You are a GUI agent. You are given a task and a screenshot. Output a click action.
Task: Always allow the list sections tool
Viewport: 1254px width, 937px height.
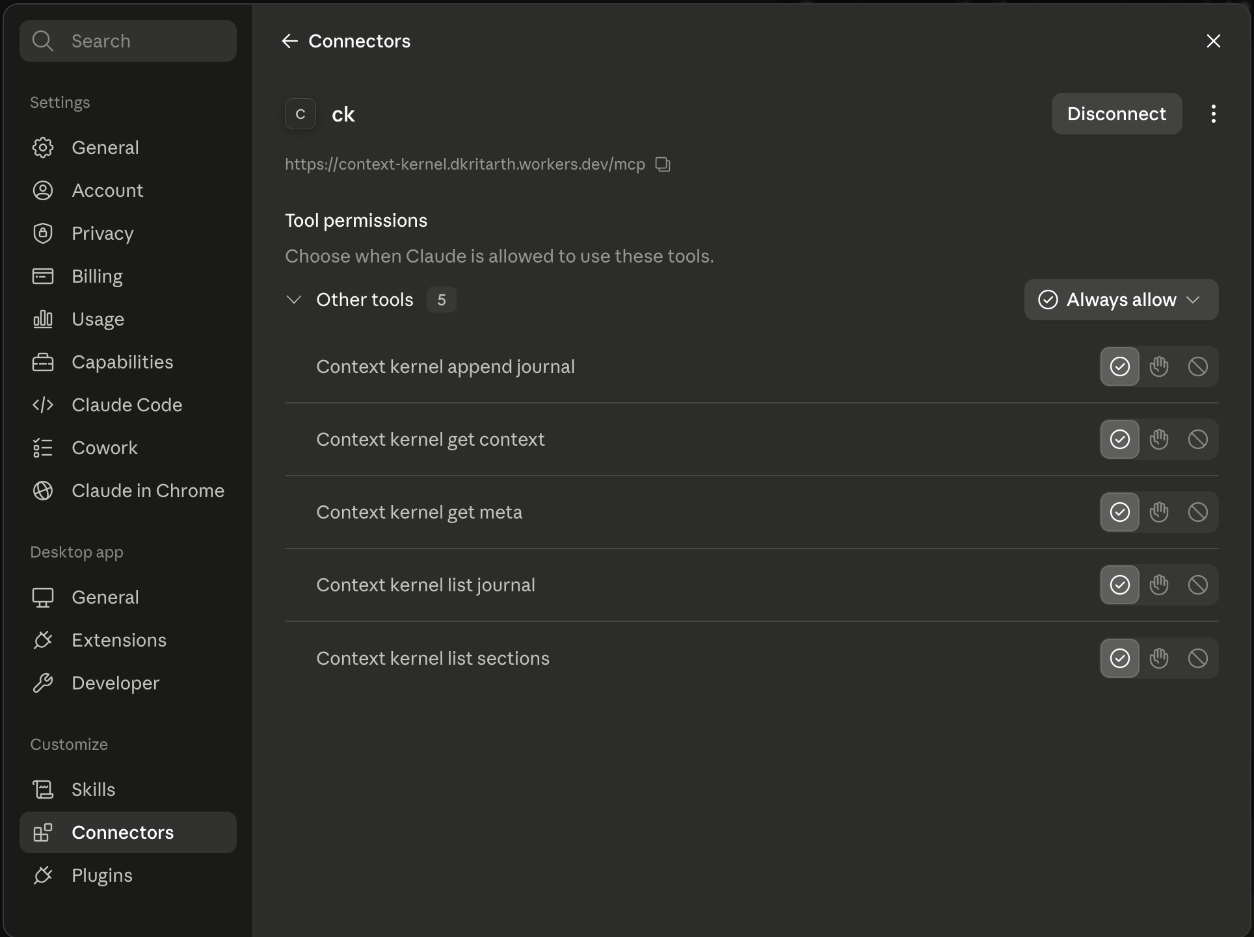pyautogui.click(x=1119, y=658)
